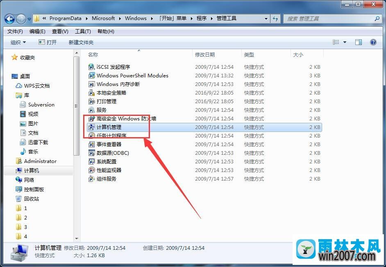
Task: Select the 性能监视器 shortcut icon
Action: pyautogui.click(x=91, y=170)
